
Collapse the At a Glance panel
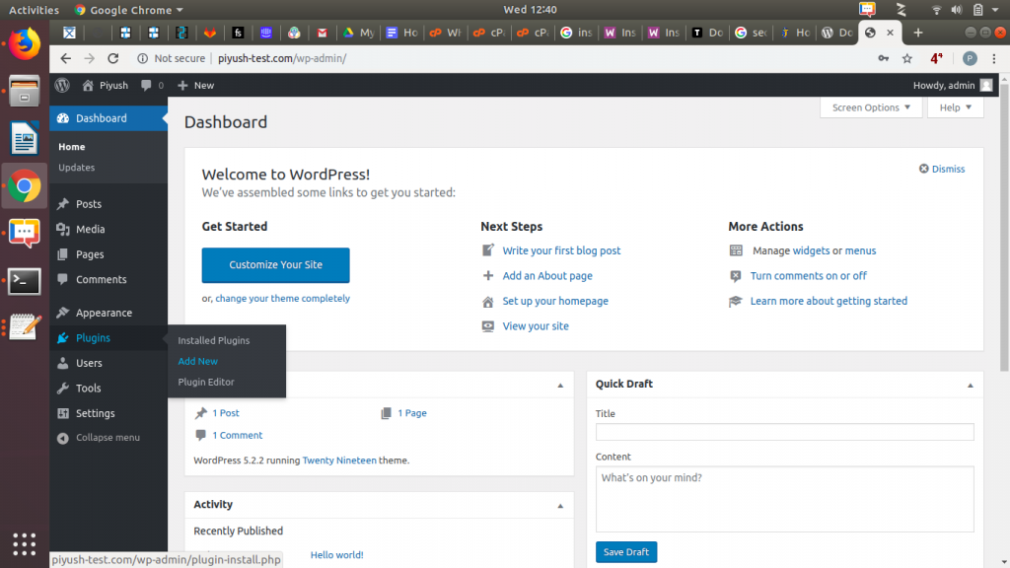coord(560,386)
